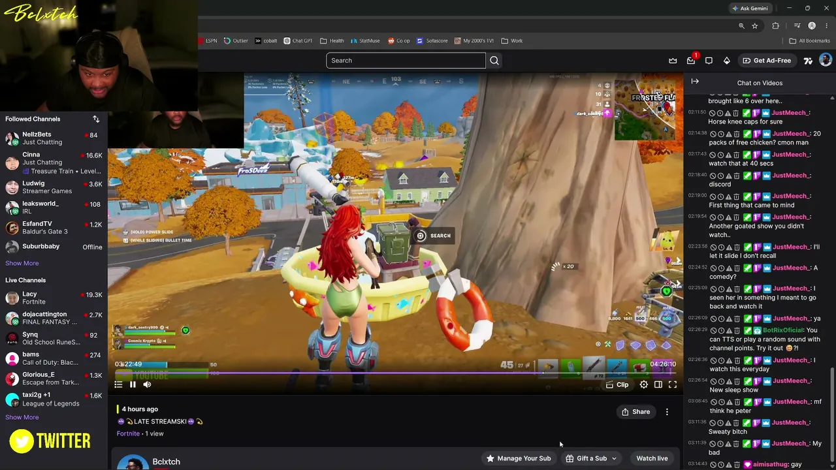Click the search magnifier button
The width and height of the screenshot is (836, 470).
coord(494,61)
